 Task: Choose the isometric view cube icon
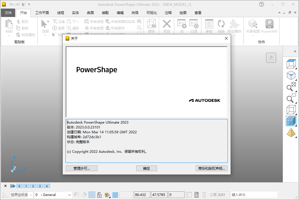(x=291, y=75)
